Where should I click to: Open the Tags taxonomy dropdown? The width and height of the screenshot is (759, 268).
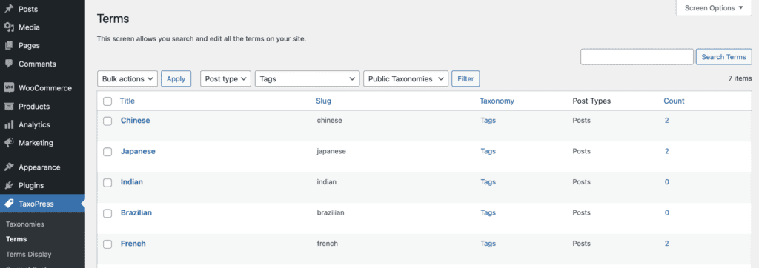click(x=308, y=79)
